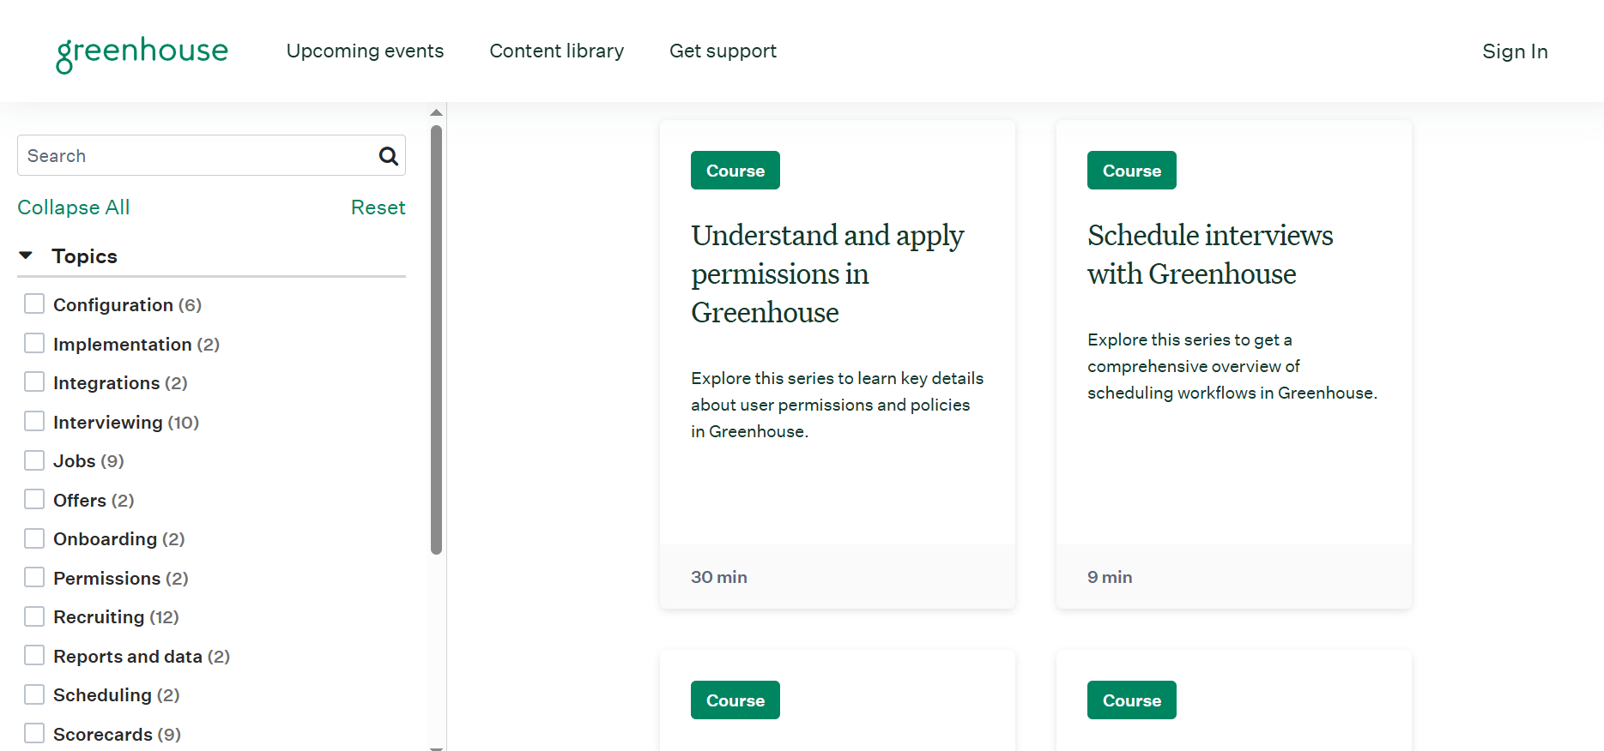Click the '30 min' duration text
The image size is (1604, 751).
coord(719,577)
